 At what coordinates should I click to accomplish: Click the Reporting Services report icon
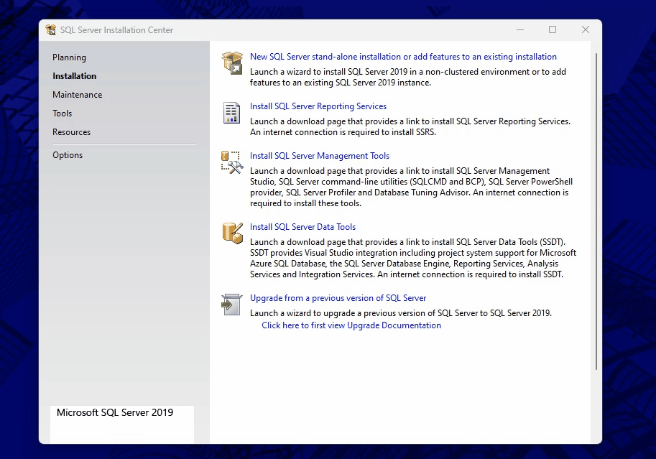pyautogui.click(x=231, y=113)
